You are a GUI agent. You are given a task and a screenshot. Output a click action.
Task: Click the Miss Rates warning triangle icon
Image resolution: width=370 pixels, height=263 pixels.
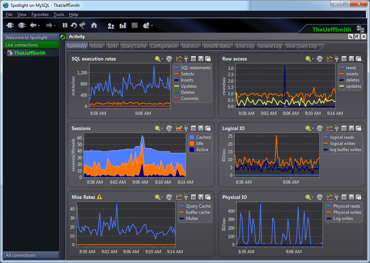pyautogui.click(x=100, y=197)
